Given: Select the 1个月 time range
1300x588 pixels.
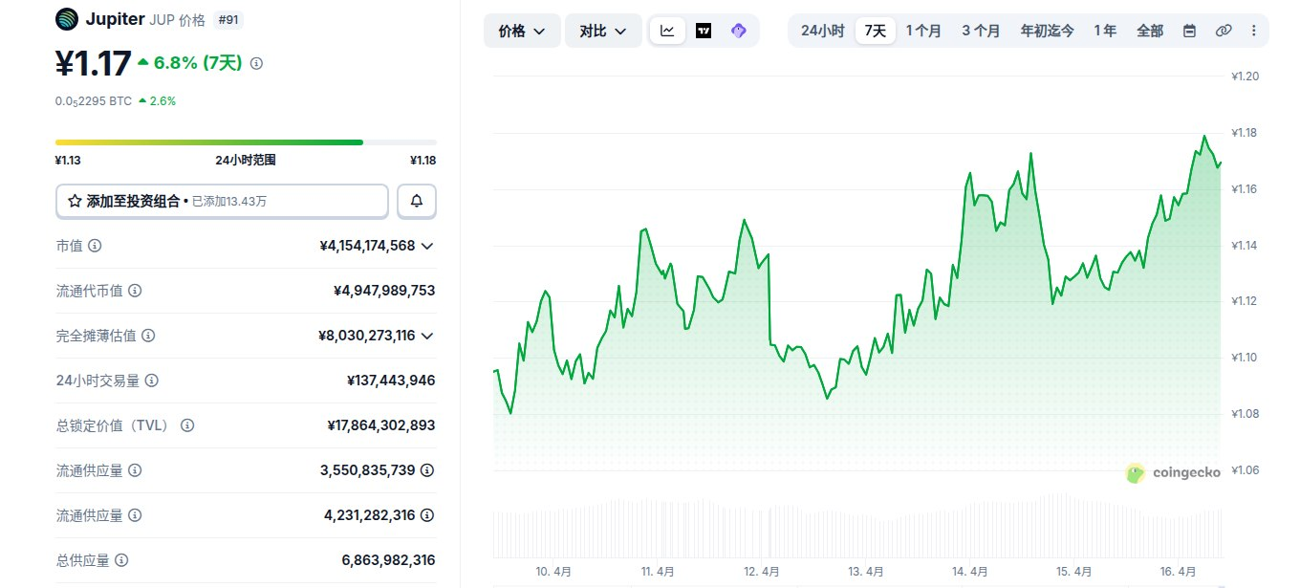Looking at the screenshot, I should pyautogui.click(x=923, y=31).
